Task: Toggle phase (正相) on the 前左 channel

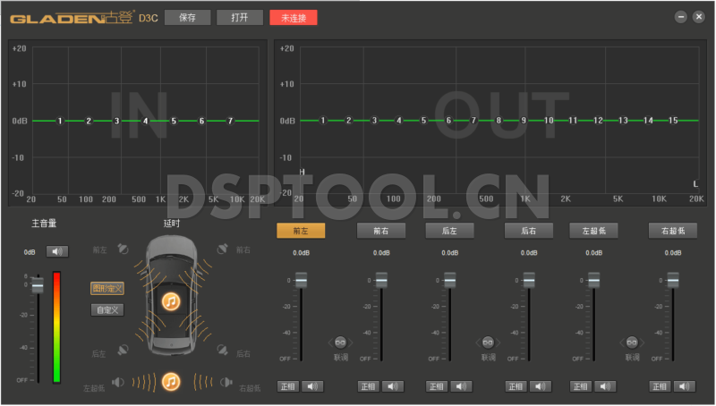Action: (x=287, y=386)
